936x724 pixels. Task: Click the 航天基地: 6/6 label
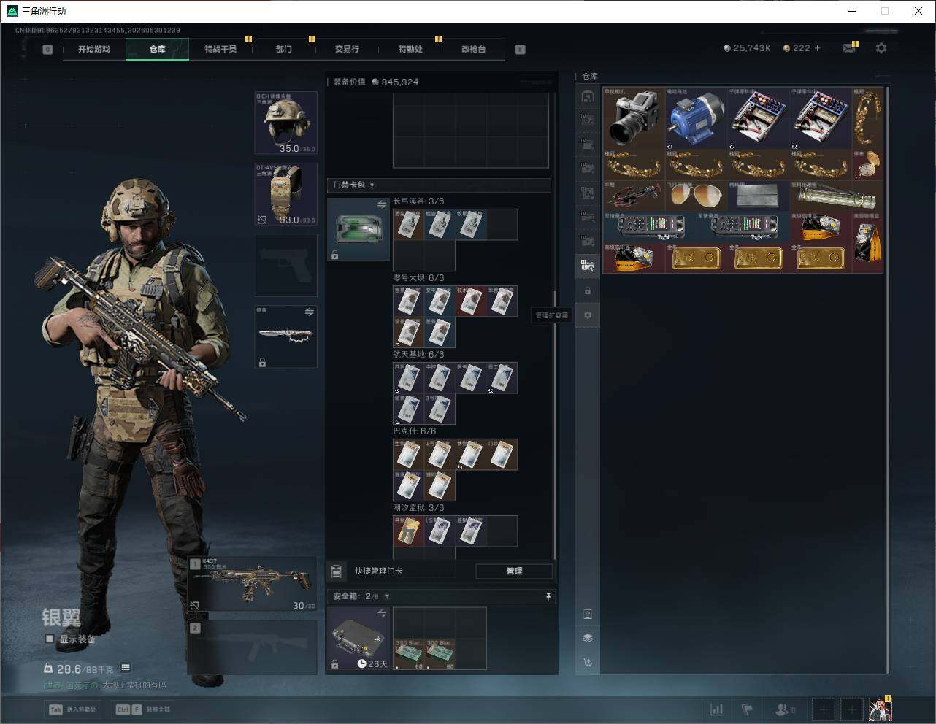(418, 355)
